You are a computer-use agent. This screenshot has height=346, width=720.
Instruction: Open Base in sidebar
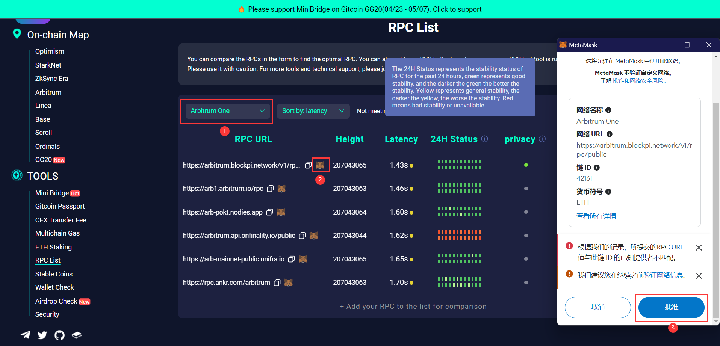(x=42, y=119)
